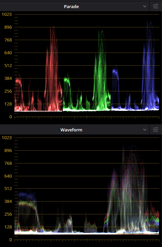Click the 512 scale label in Parade
Screen dimensions: 162x247
(8, 65)
